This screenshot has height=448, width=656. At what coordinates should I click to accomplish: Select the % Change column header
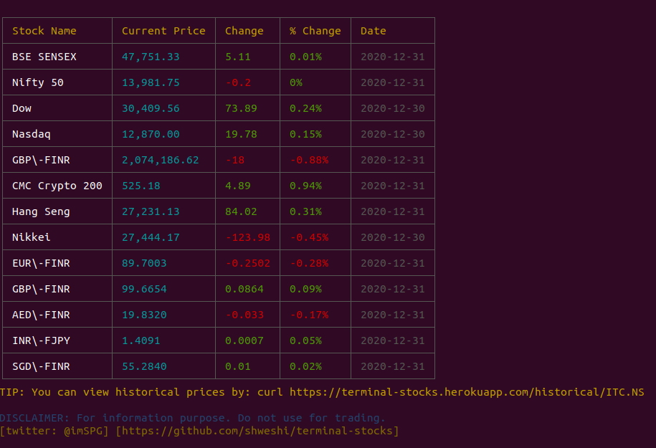coord(315,31)
